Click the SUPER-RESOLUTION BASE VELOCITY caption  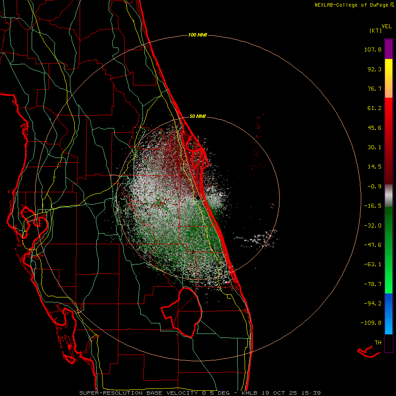[x=139, y=393]
